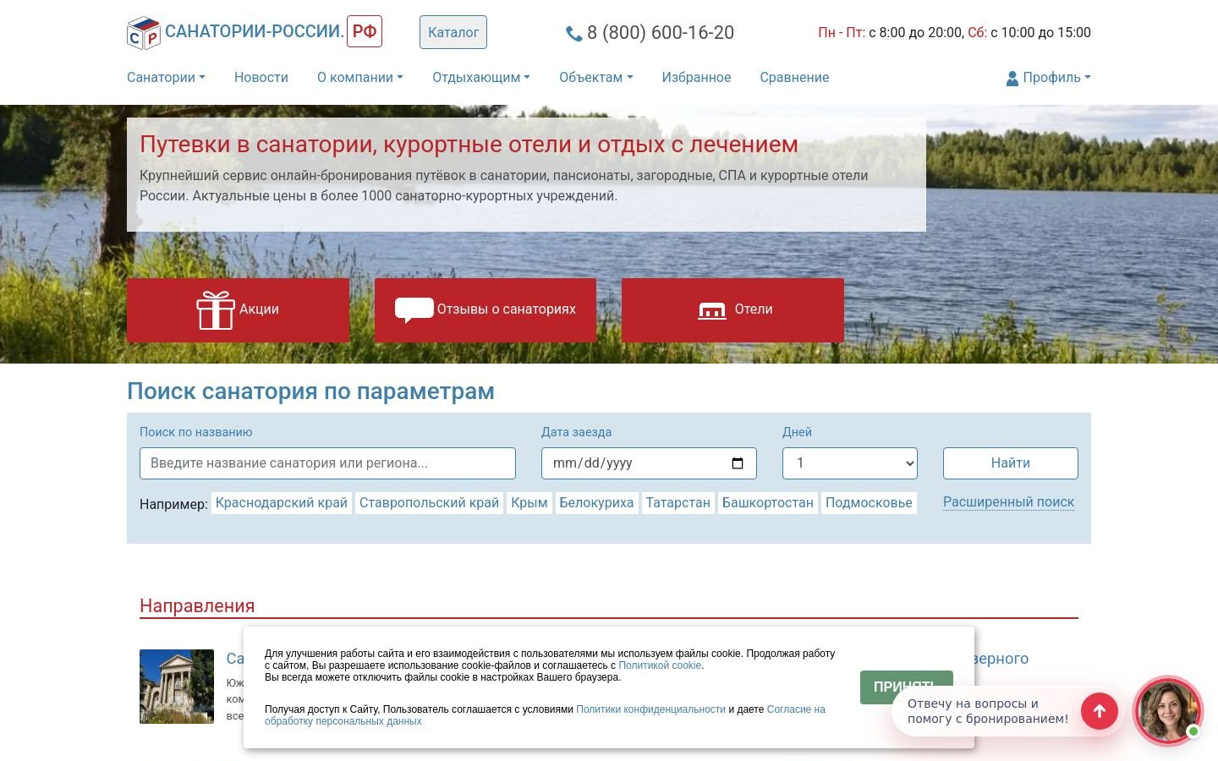Select the Крым suggestion
Viewport: 1218px width, 761px height.
pyautogui.click(x=529, y=503)
